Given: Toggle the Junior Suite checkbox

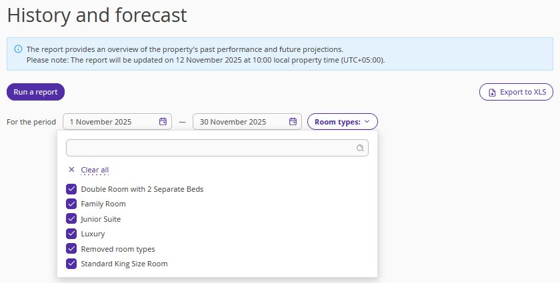Looking at the screenshot, I should [71, 219].
